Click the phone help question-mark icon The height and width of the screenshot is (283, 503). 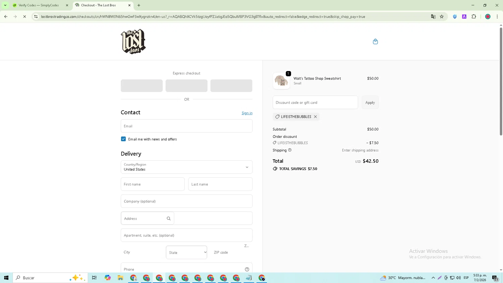pos(247,269)
